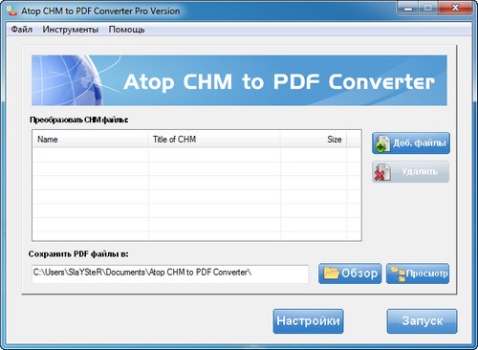Screen dimensions: 478x350
Task: Click the folder icon on Обзор
Action: point(332,273)
